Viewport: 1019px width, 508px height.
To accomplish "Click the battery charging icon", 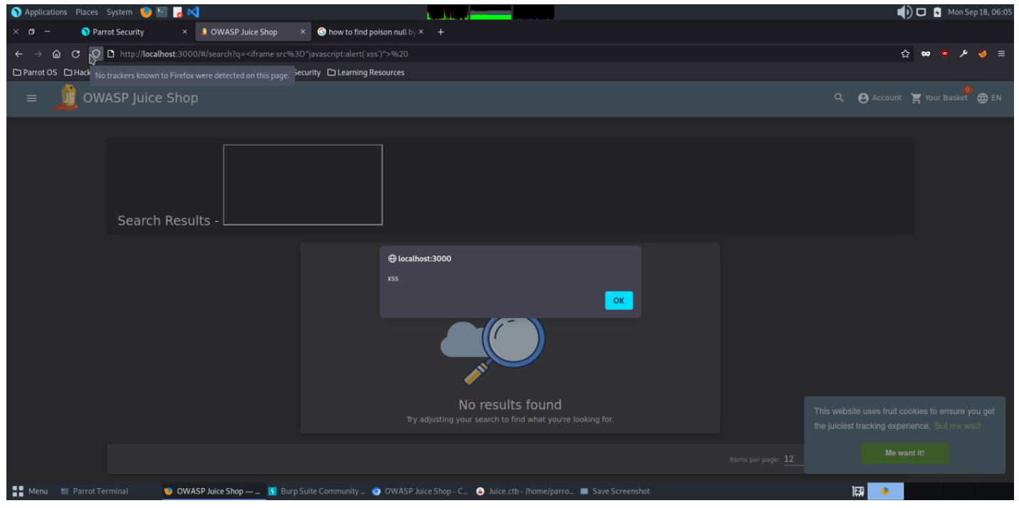I will (937, 12).
